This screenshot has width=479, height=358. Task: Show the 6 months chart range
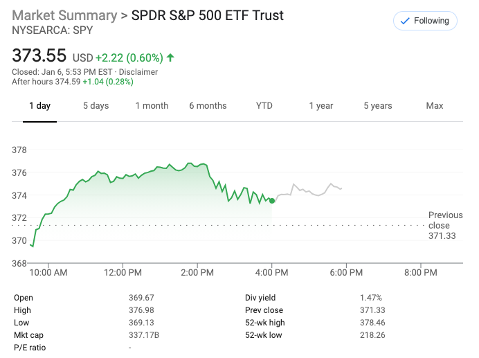(x=208, y=106)
